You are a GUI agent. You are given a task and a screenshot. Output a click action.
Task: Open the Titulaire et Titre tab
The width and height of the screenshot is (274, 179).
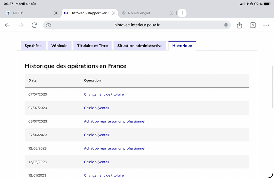92,46
